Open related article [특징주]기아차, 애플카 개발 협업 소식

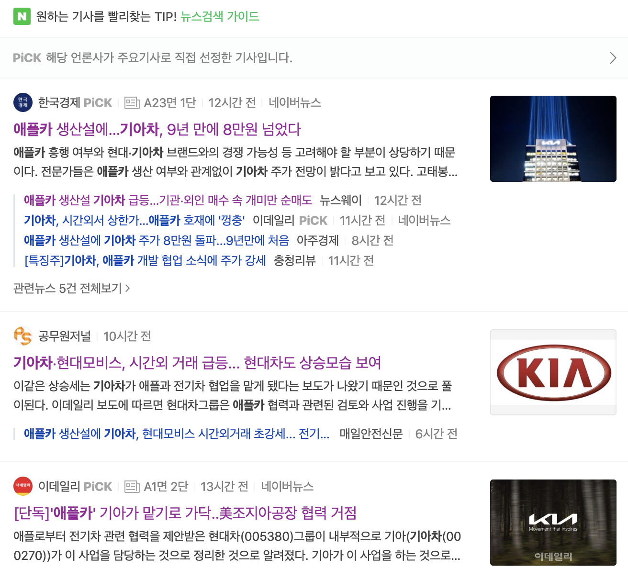pyautogui.click(x=145, y=260)
